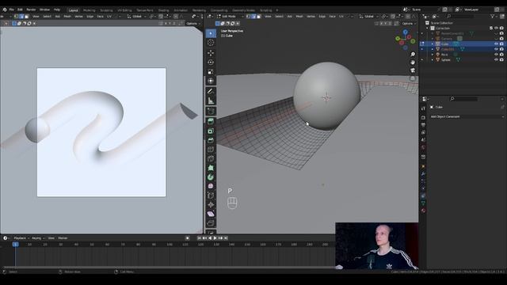Open the Window menu

pyautogui.click(x=44, y=9)
